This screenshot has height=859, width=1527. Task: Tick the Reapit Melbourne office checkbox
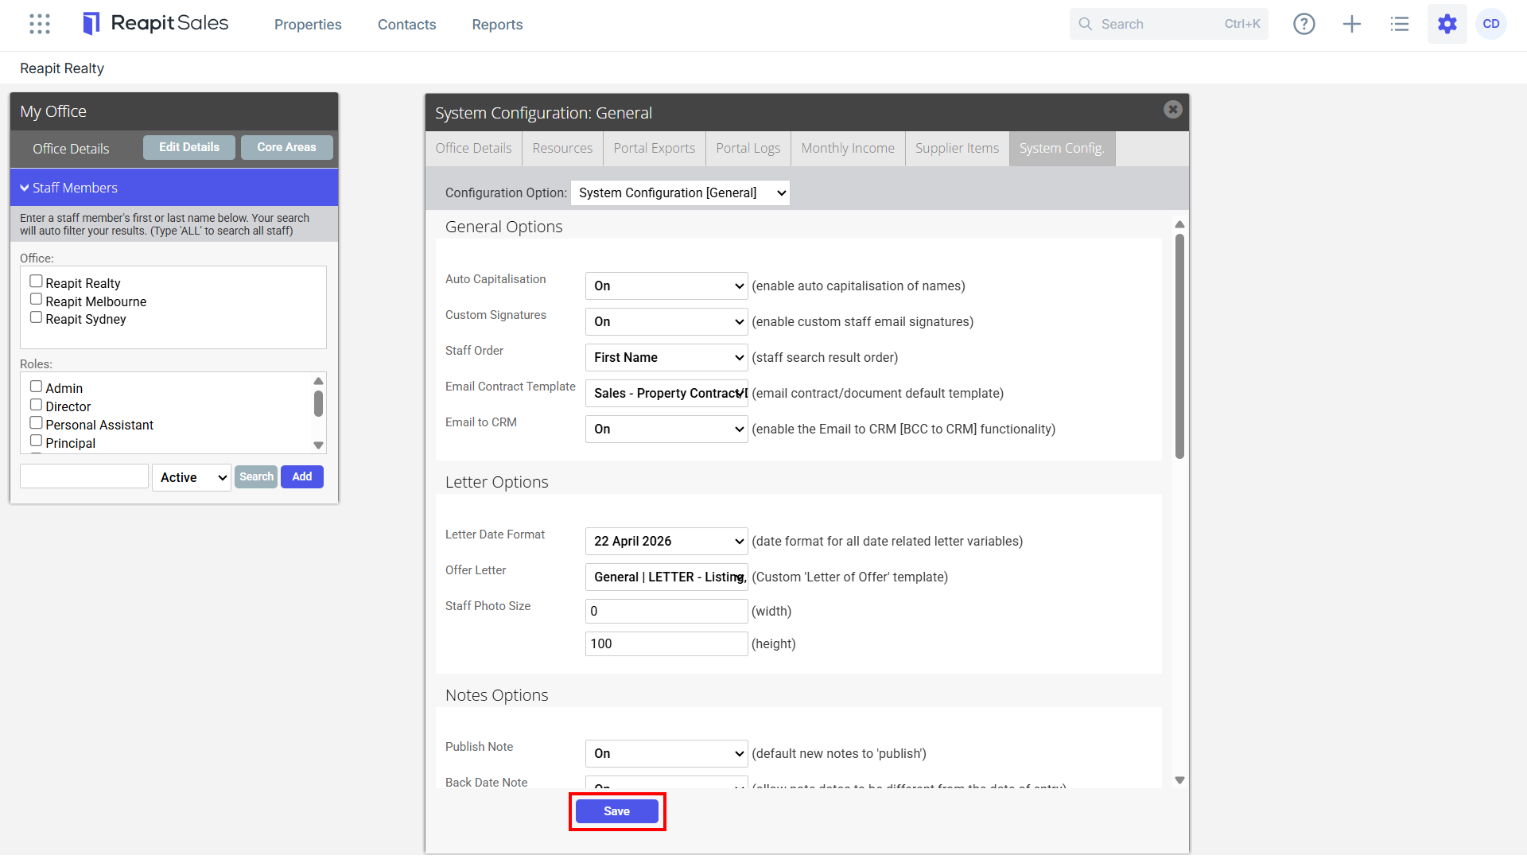36,300
